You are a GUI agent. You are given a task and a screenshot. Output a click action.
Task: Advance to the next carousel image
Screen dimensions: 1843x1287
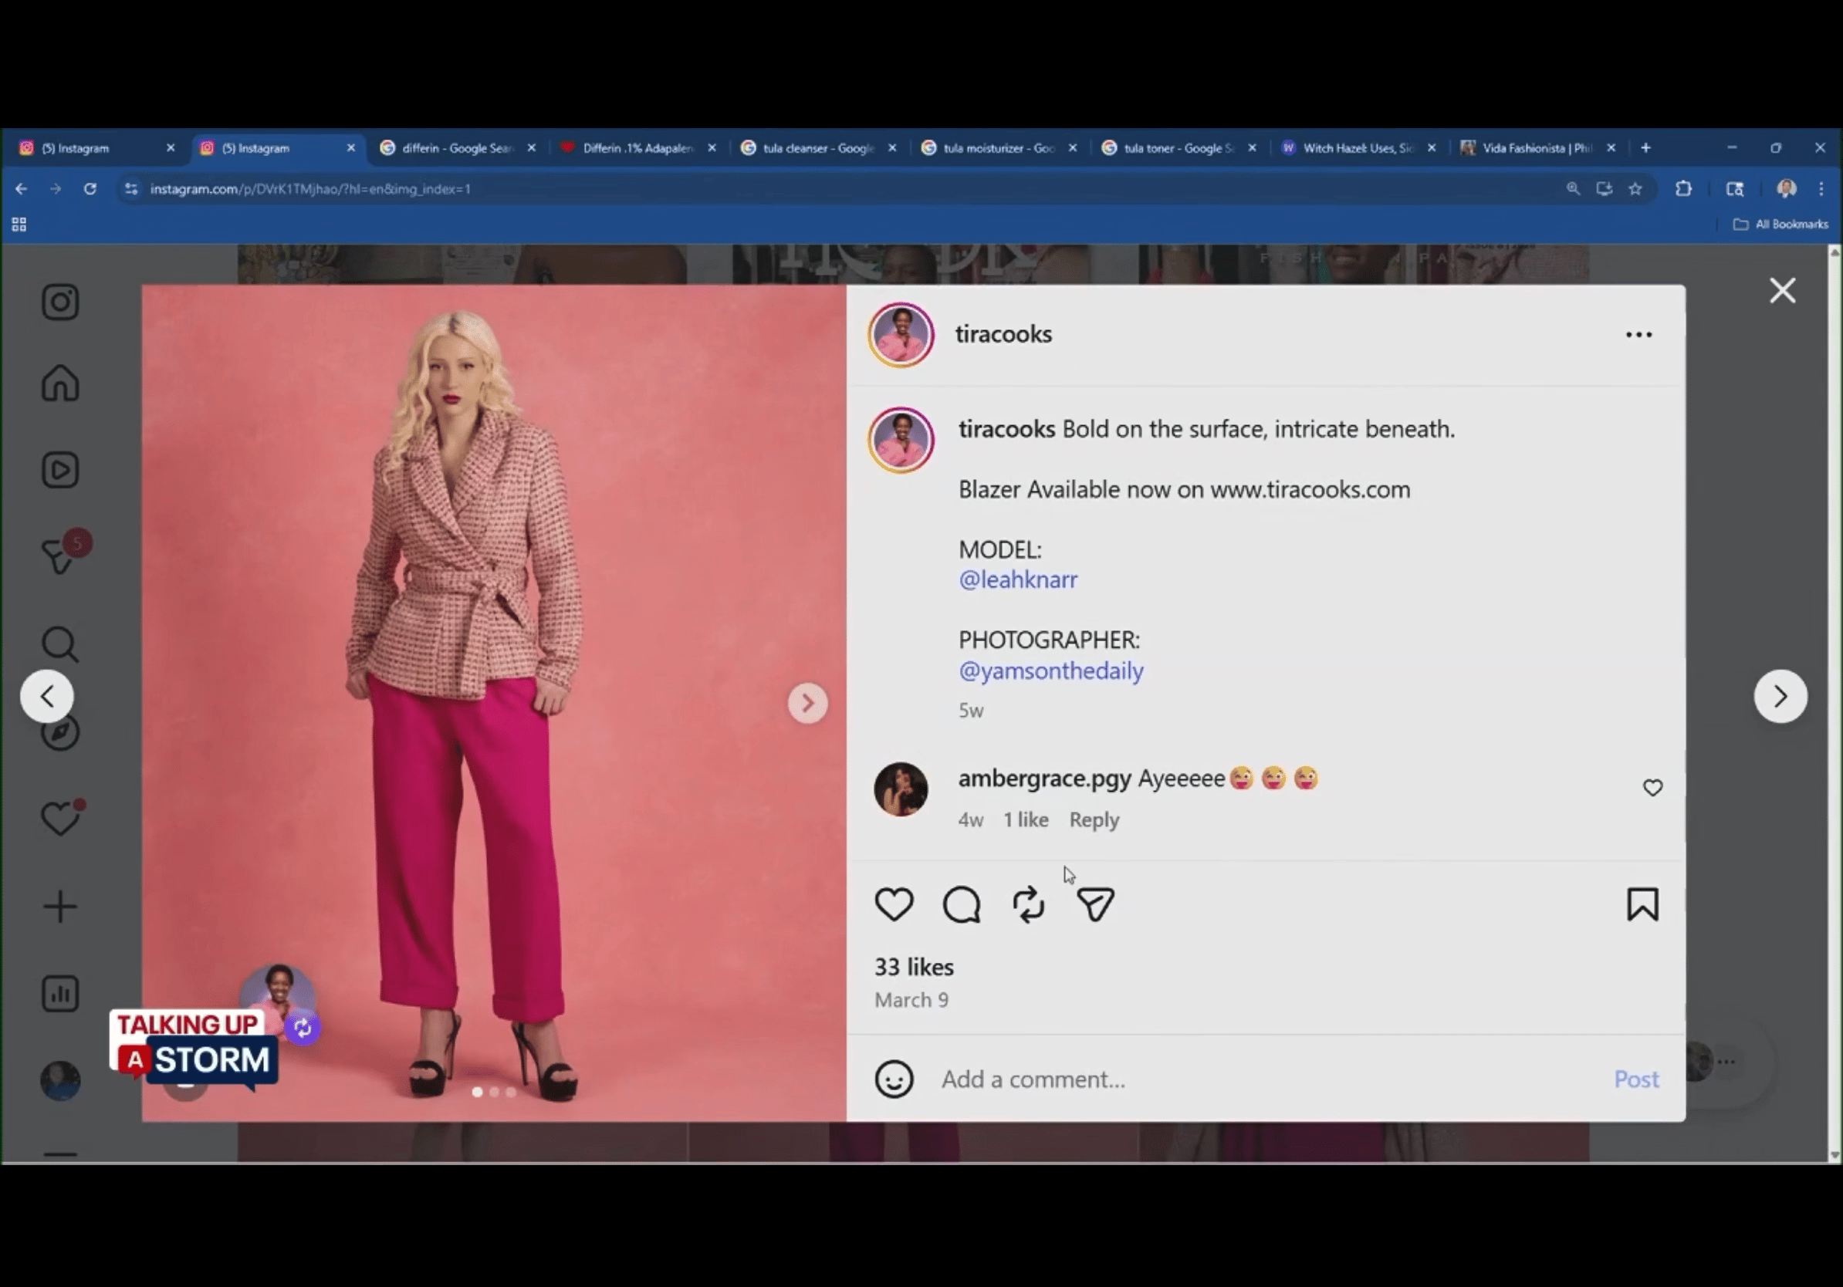pyautogui.click(x=807, y=703)
